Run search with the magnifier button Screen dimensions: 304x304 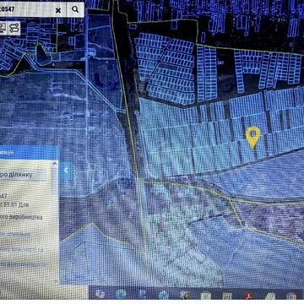point(75,9)
